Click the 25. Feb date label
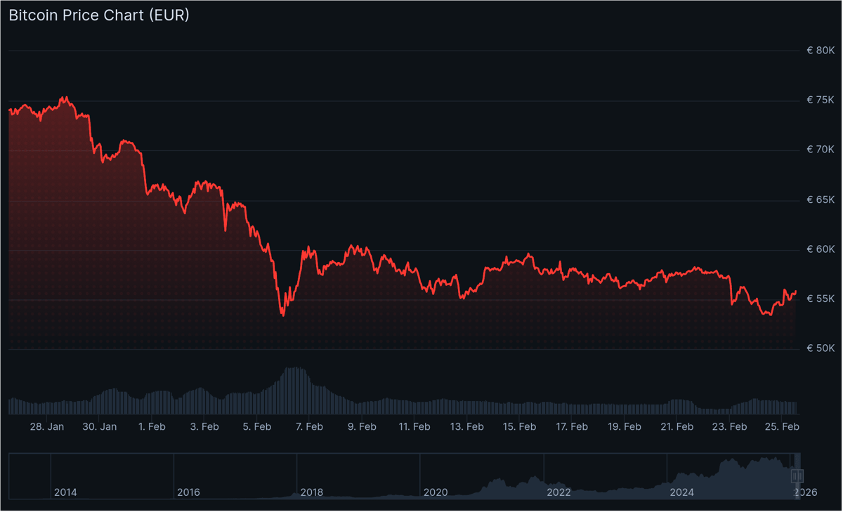 tap(781, 426)
